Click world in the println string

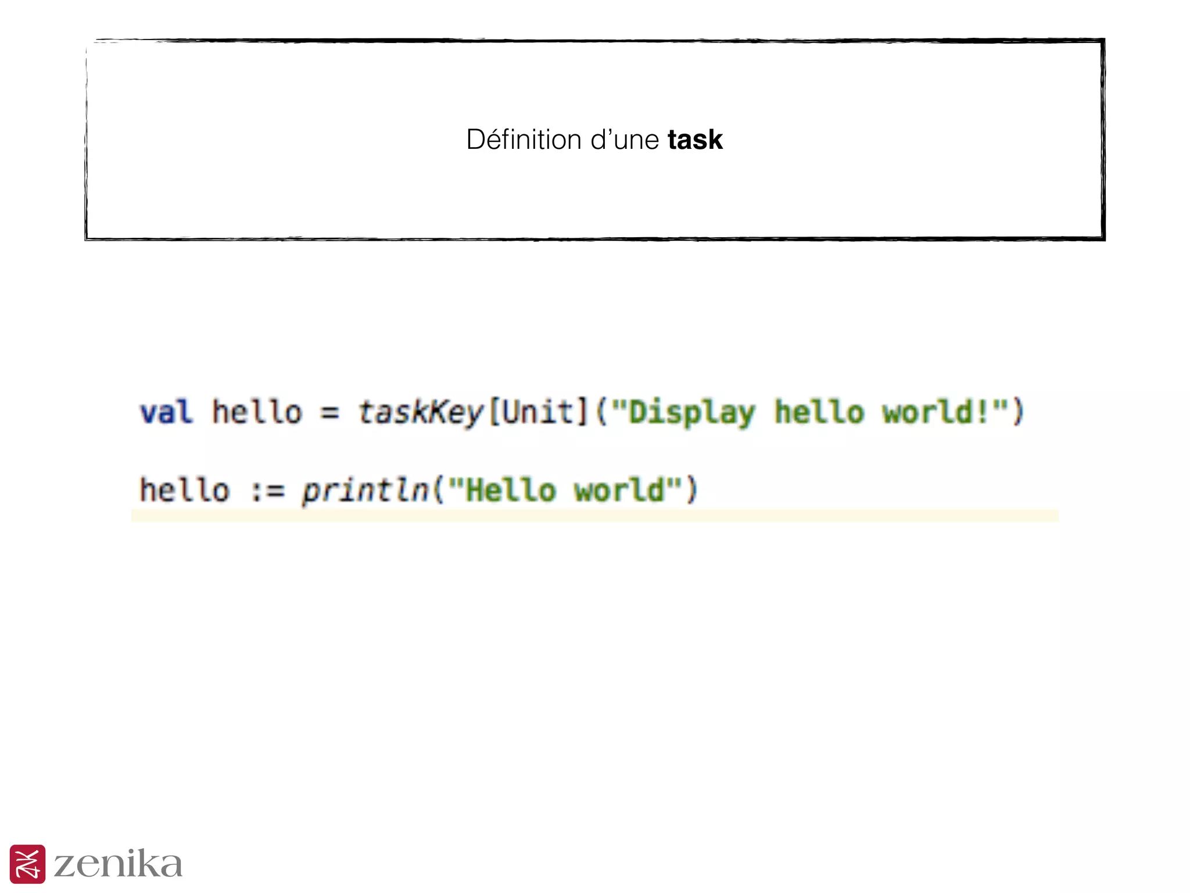pos(618,490)
